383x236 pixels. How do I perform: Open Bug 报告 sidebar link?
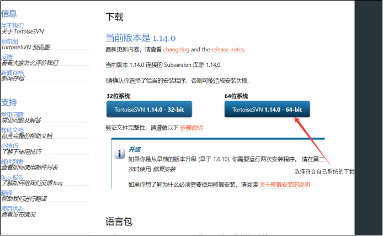click(12, 177)
